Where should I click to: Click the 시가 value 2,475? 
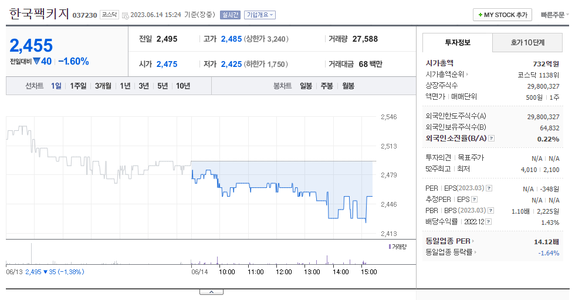[167, 64]
